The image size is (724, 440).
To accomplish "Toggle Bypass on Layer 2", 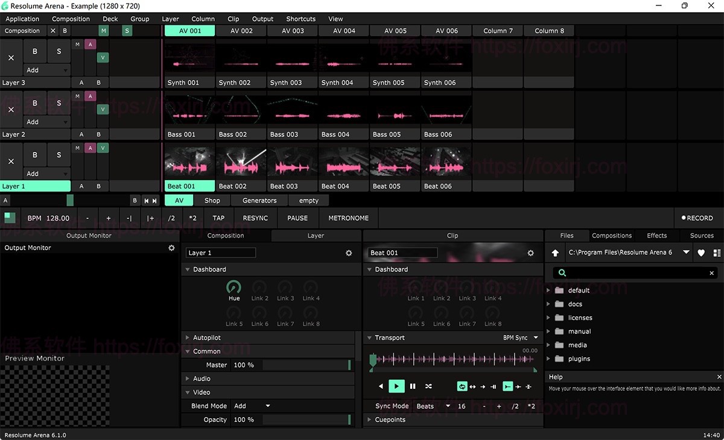I will (35, 103).
